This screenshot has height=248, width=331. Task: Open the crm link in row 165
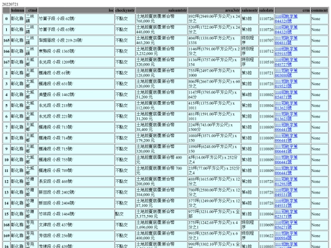click(286, 40)
